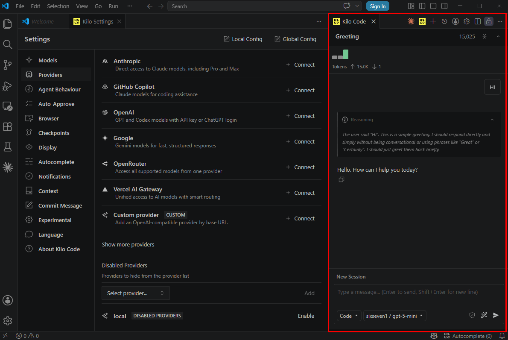Click the enhance prompt magic wand icon
This screenshot has width=508, height=340.
[x=484, y=315]
